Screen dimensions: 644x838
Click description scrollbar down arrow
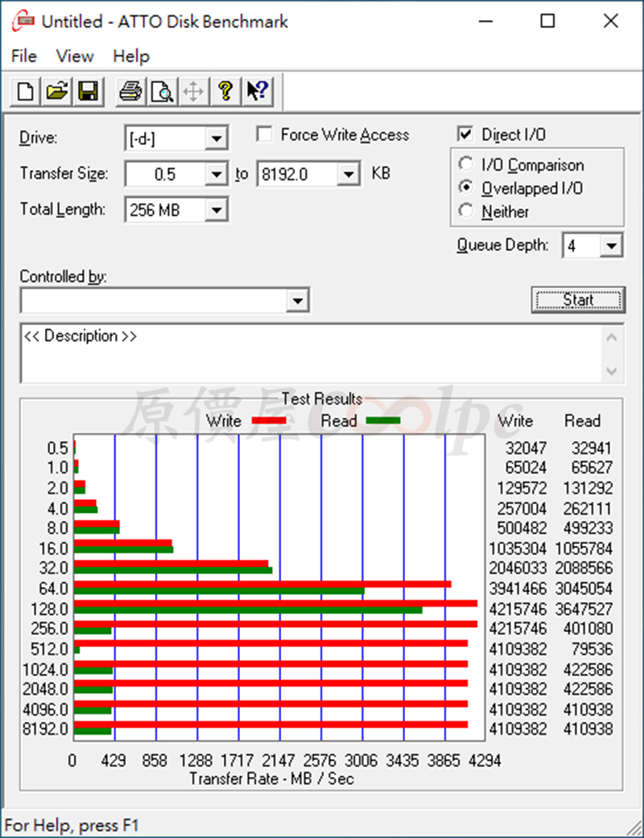point(612,371)
